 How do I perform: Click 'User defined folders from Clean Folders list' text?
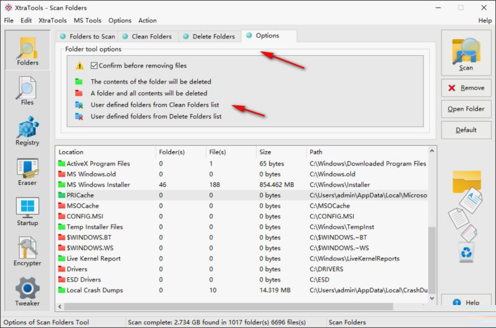(154, 105)
